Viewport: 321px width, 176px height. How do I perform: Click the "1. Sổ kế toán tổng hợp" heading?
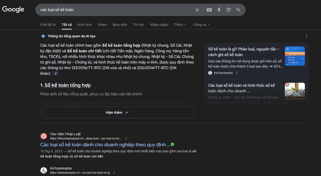[65, 85]
